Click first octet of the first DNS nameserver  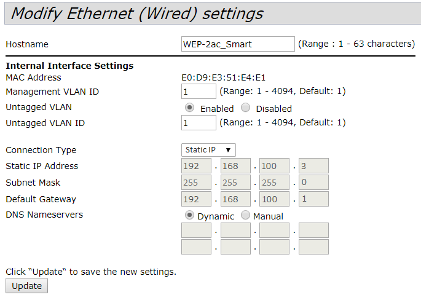click(197, 231)
